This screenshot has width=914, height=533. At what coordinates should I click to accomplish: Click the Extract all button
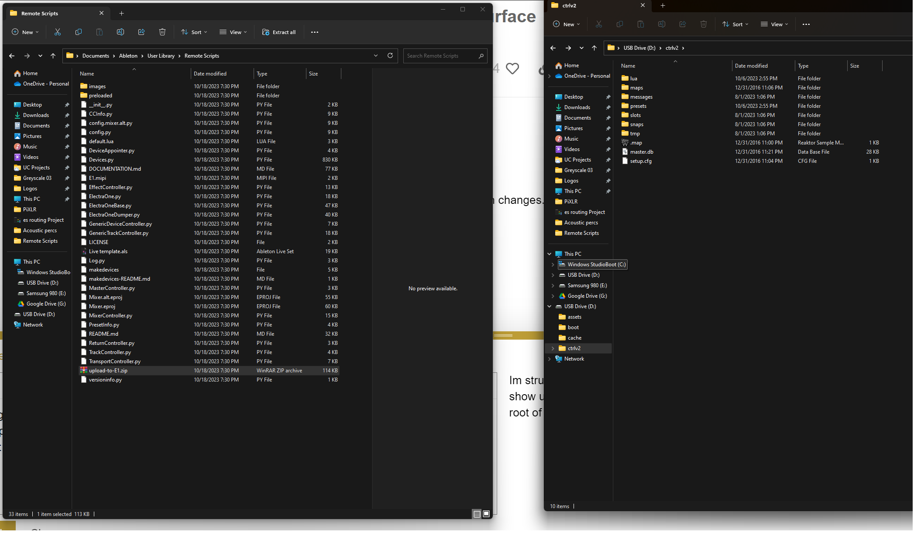(x=279, y=32)
